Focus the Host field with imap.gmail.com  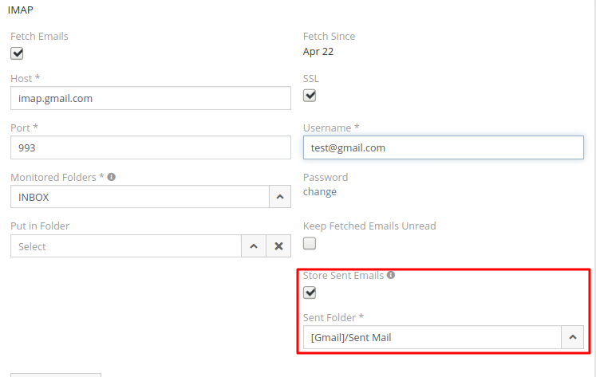click(150, 99)
